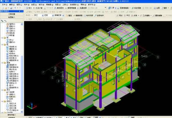The height and width of the screenshot is (118, 172).
Task: Click the purple column in 3D model
Action: click(101, 90)
